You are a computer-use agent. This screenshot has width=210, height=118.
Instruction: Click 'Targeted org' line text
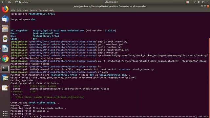click(x=32, y=14)
